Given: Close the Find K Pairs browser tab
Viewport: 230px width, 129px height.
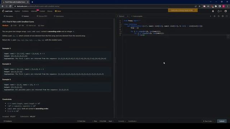Looking at the screenshot, I should pyautogui.click(x=28, y=2).
